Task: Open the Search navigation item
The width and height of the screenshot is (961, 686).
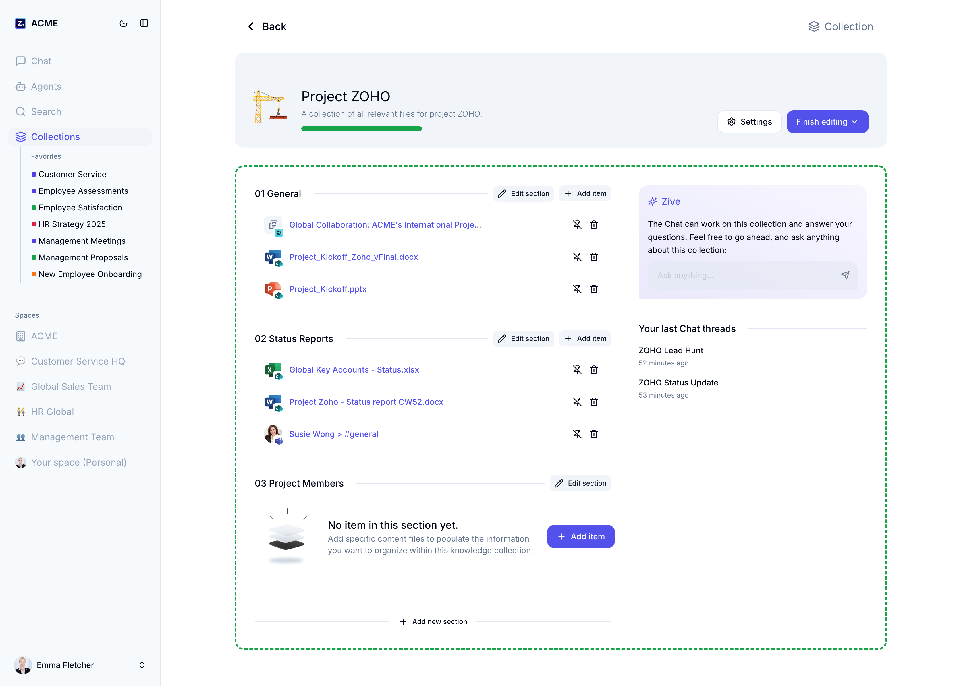Action: coord(46,112)
